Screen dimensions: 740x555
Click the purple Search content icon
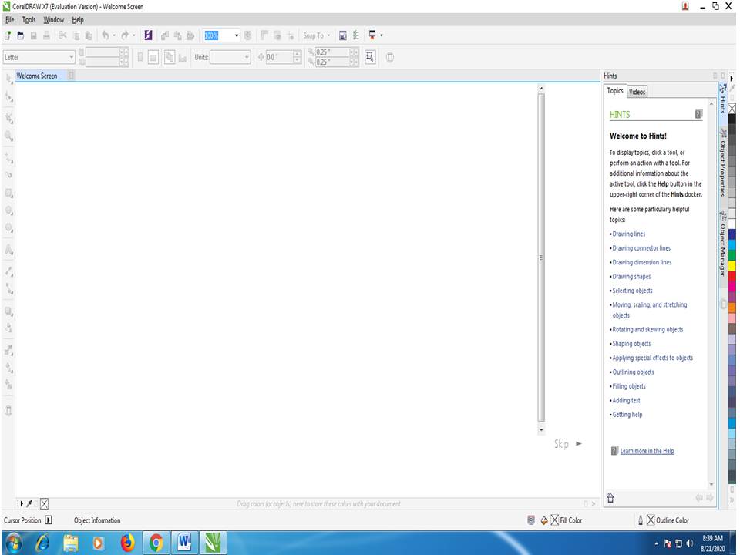tap(148, 35)
